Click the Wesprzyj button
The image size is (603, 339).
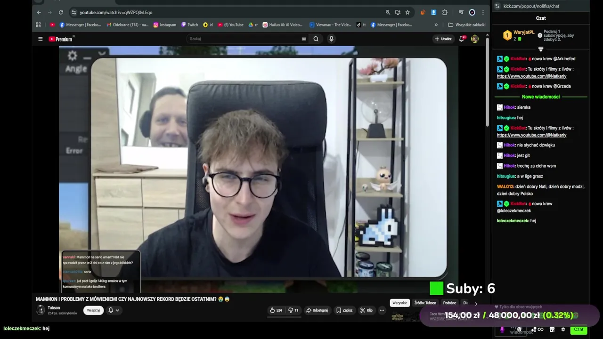tap(94, 310)
